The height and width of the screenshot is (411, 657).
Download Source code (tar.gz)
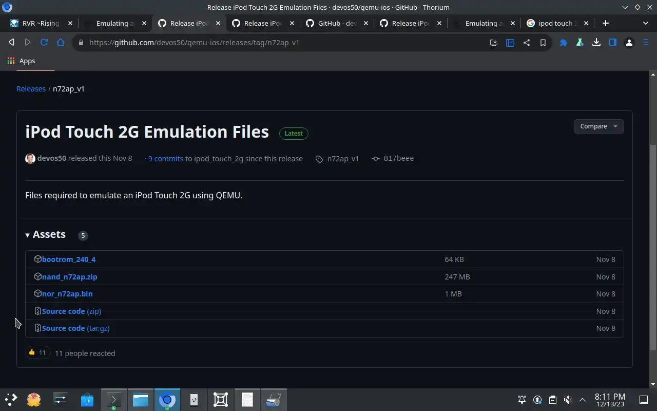(x=75, y=328)
